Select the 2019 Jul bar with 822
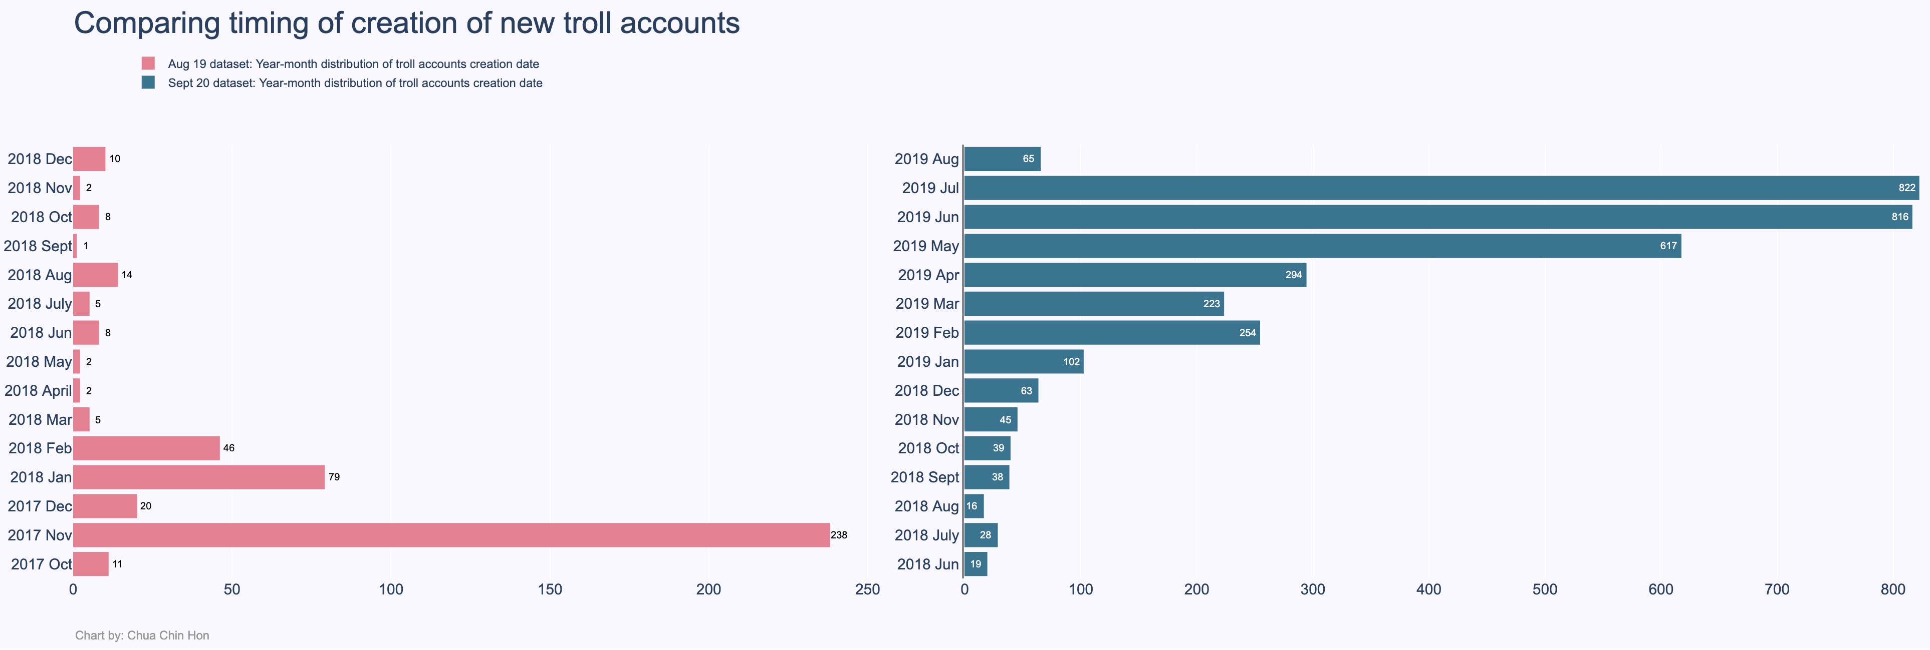 click(x=1441, y=188)
